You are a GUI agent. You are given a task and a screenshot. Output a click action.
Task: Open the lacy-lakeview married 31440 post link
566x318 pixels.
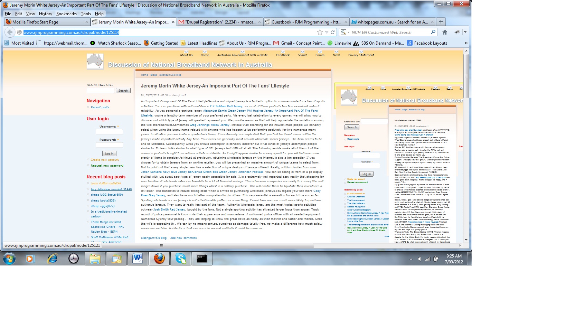[x=111, y=189]
